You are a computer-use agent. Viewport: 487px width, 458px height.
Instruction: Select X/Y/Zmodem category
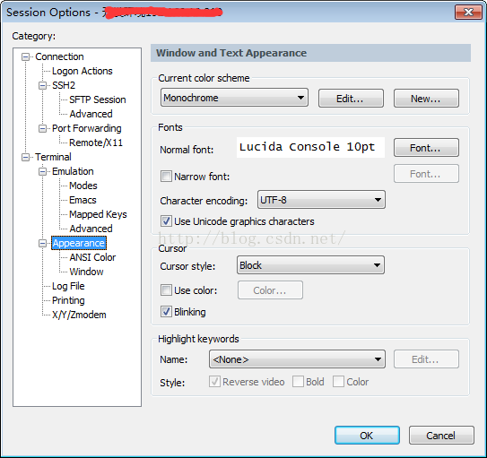point(79,315)
